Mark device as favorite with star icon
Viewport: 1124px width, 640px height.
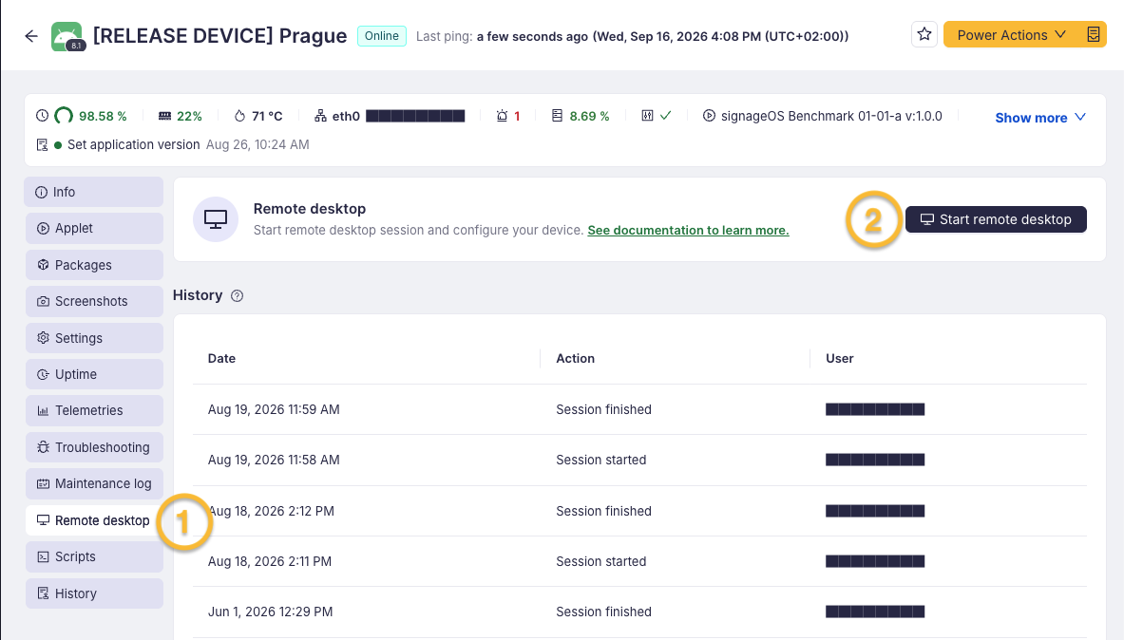[x=924, y=34]
